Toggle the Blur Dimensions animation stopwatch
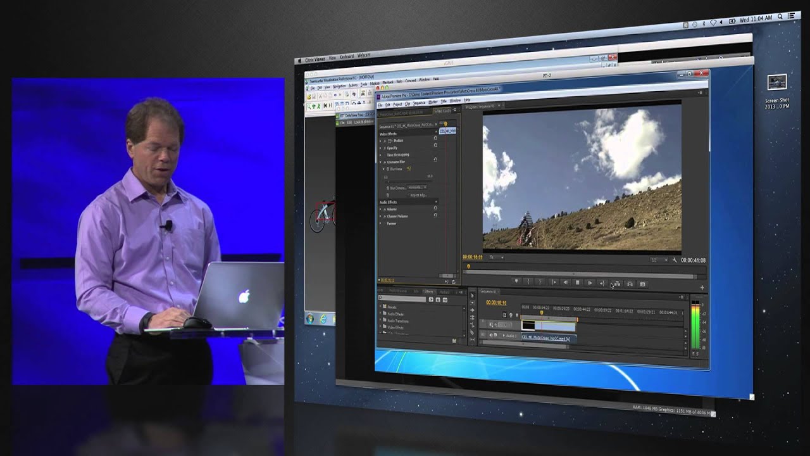The width and height of the screenshot is (810, 456). coord(387,187)
